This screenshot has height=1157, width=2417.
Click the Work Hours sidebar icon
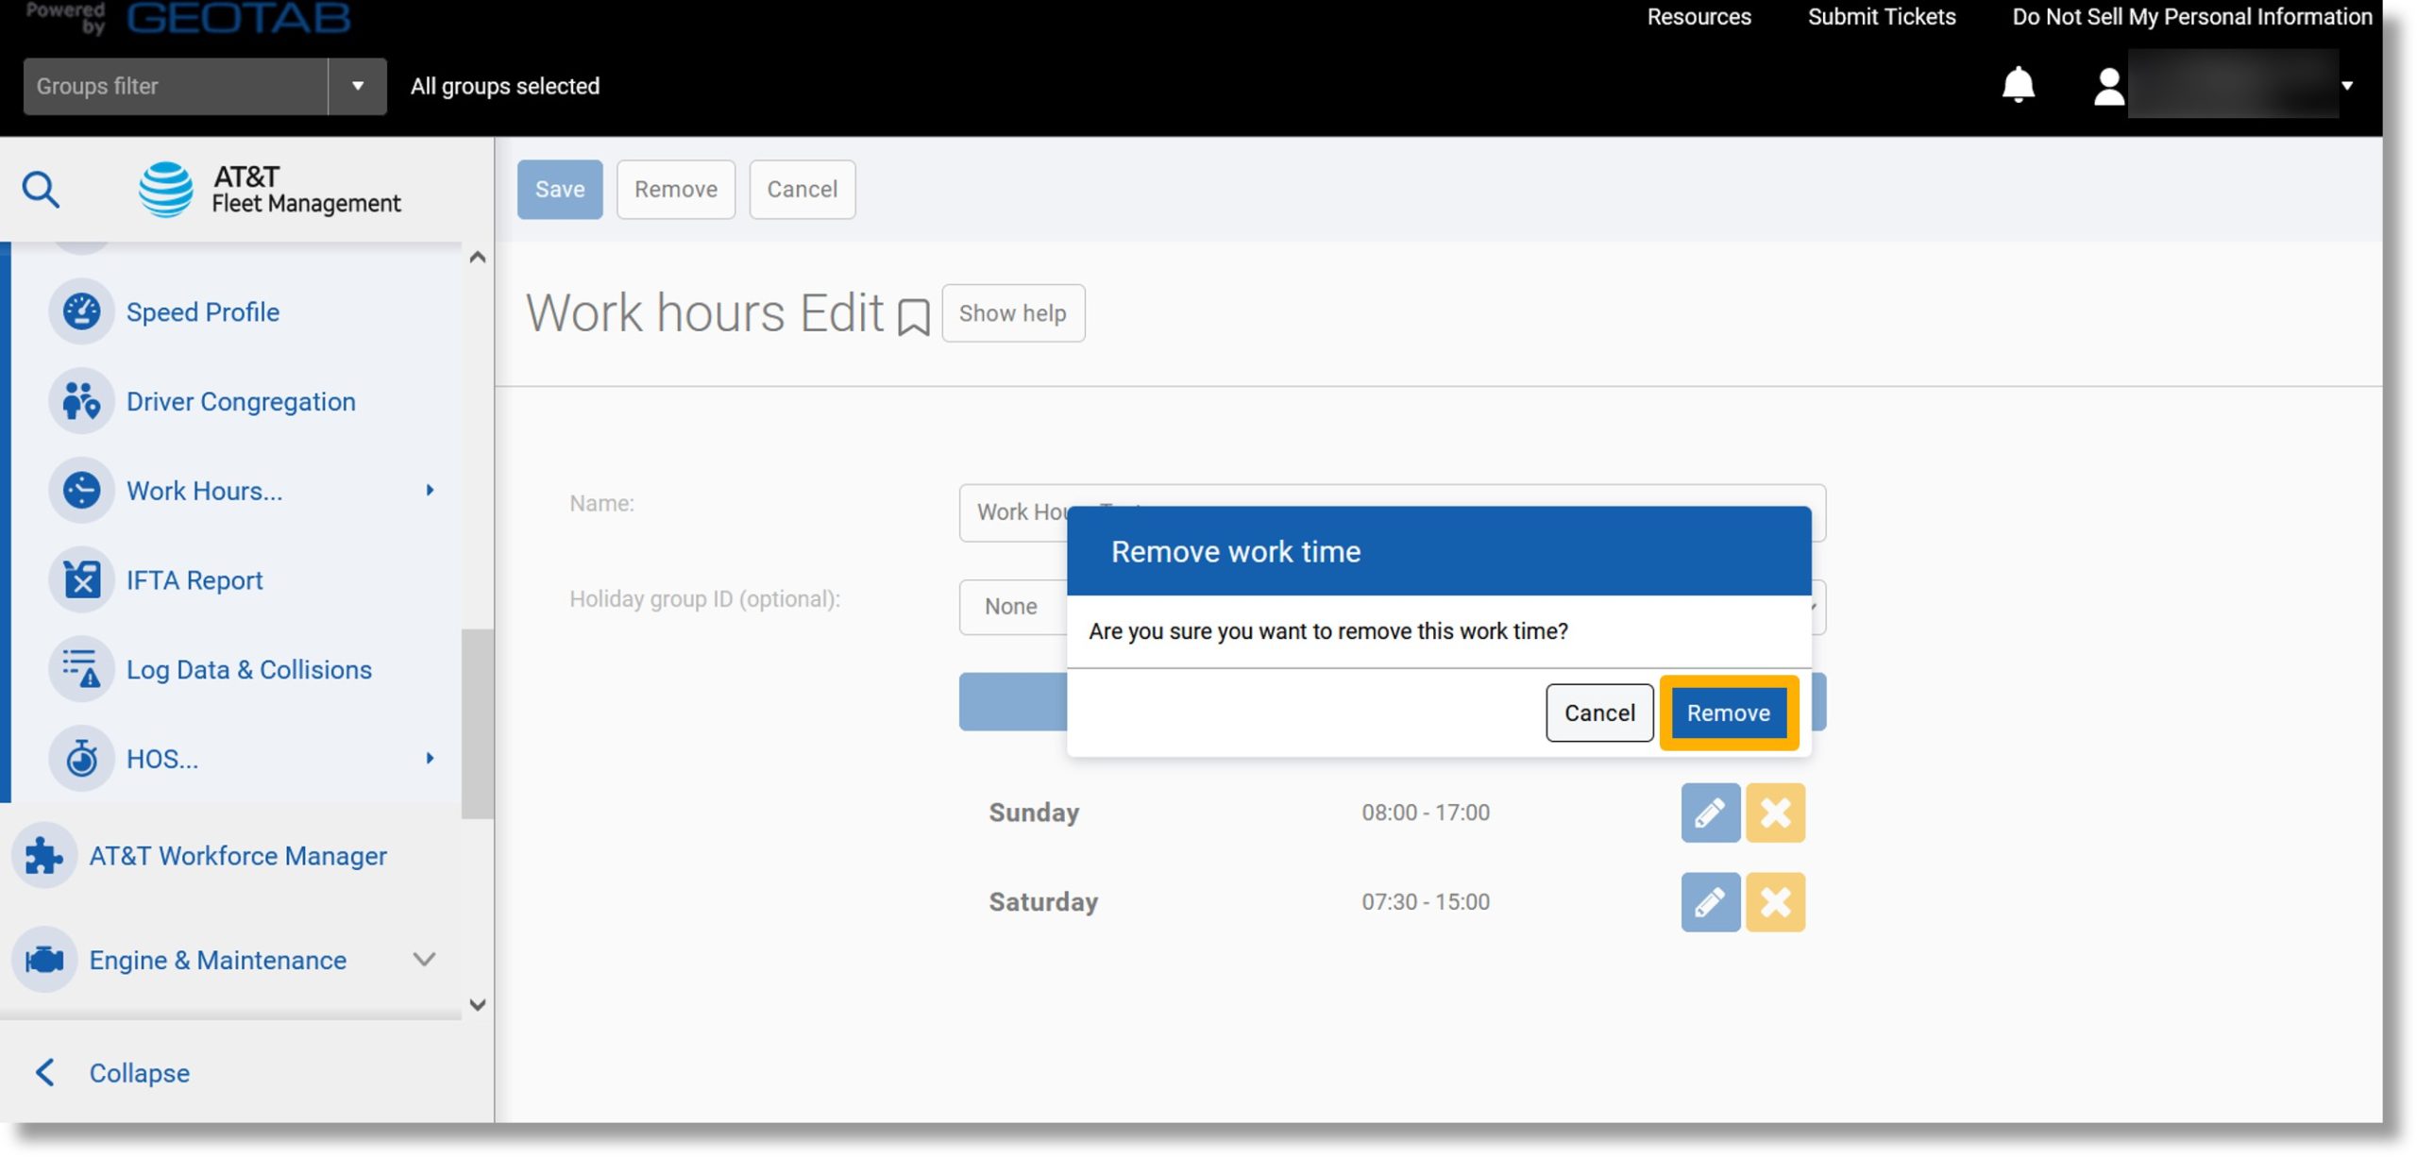point(82,490)
